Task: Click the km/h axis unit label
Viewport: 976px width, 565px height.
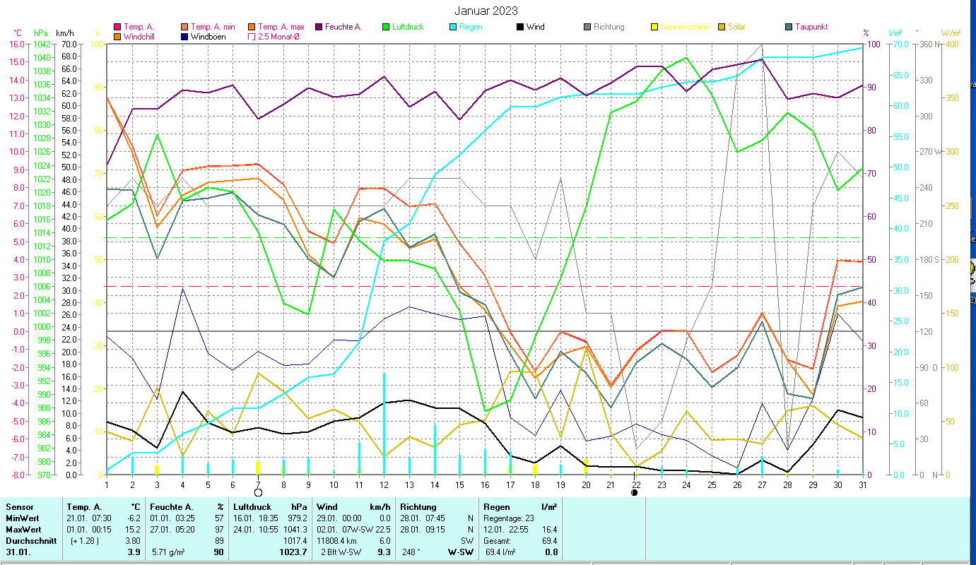Action: 64,33
